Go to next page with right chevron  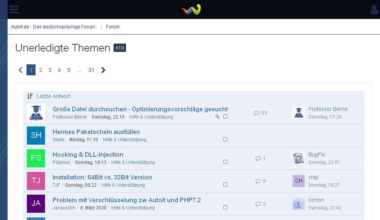tap(103, 70)
